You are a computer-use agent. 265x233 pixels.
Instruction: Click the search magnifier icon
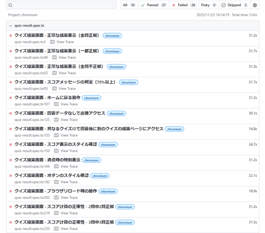10,6
